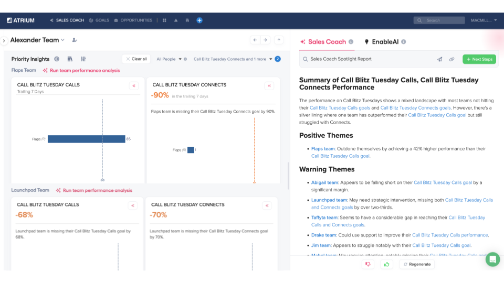Viewport: 504px width, 283px height.
Task: Click the insights panel vertical scrollbar
Action: pyautogui.click(x=288, y=176)
